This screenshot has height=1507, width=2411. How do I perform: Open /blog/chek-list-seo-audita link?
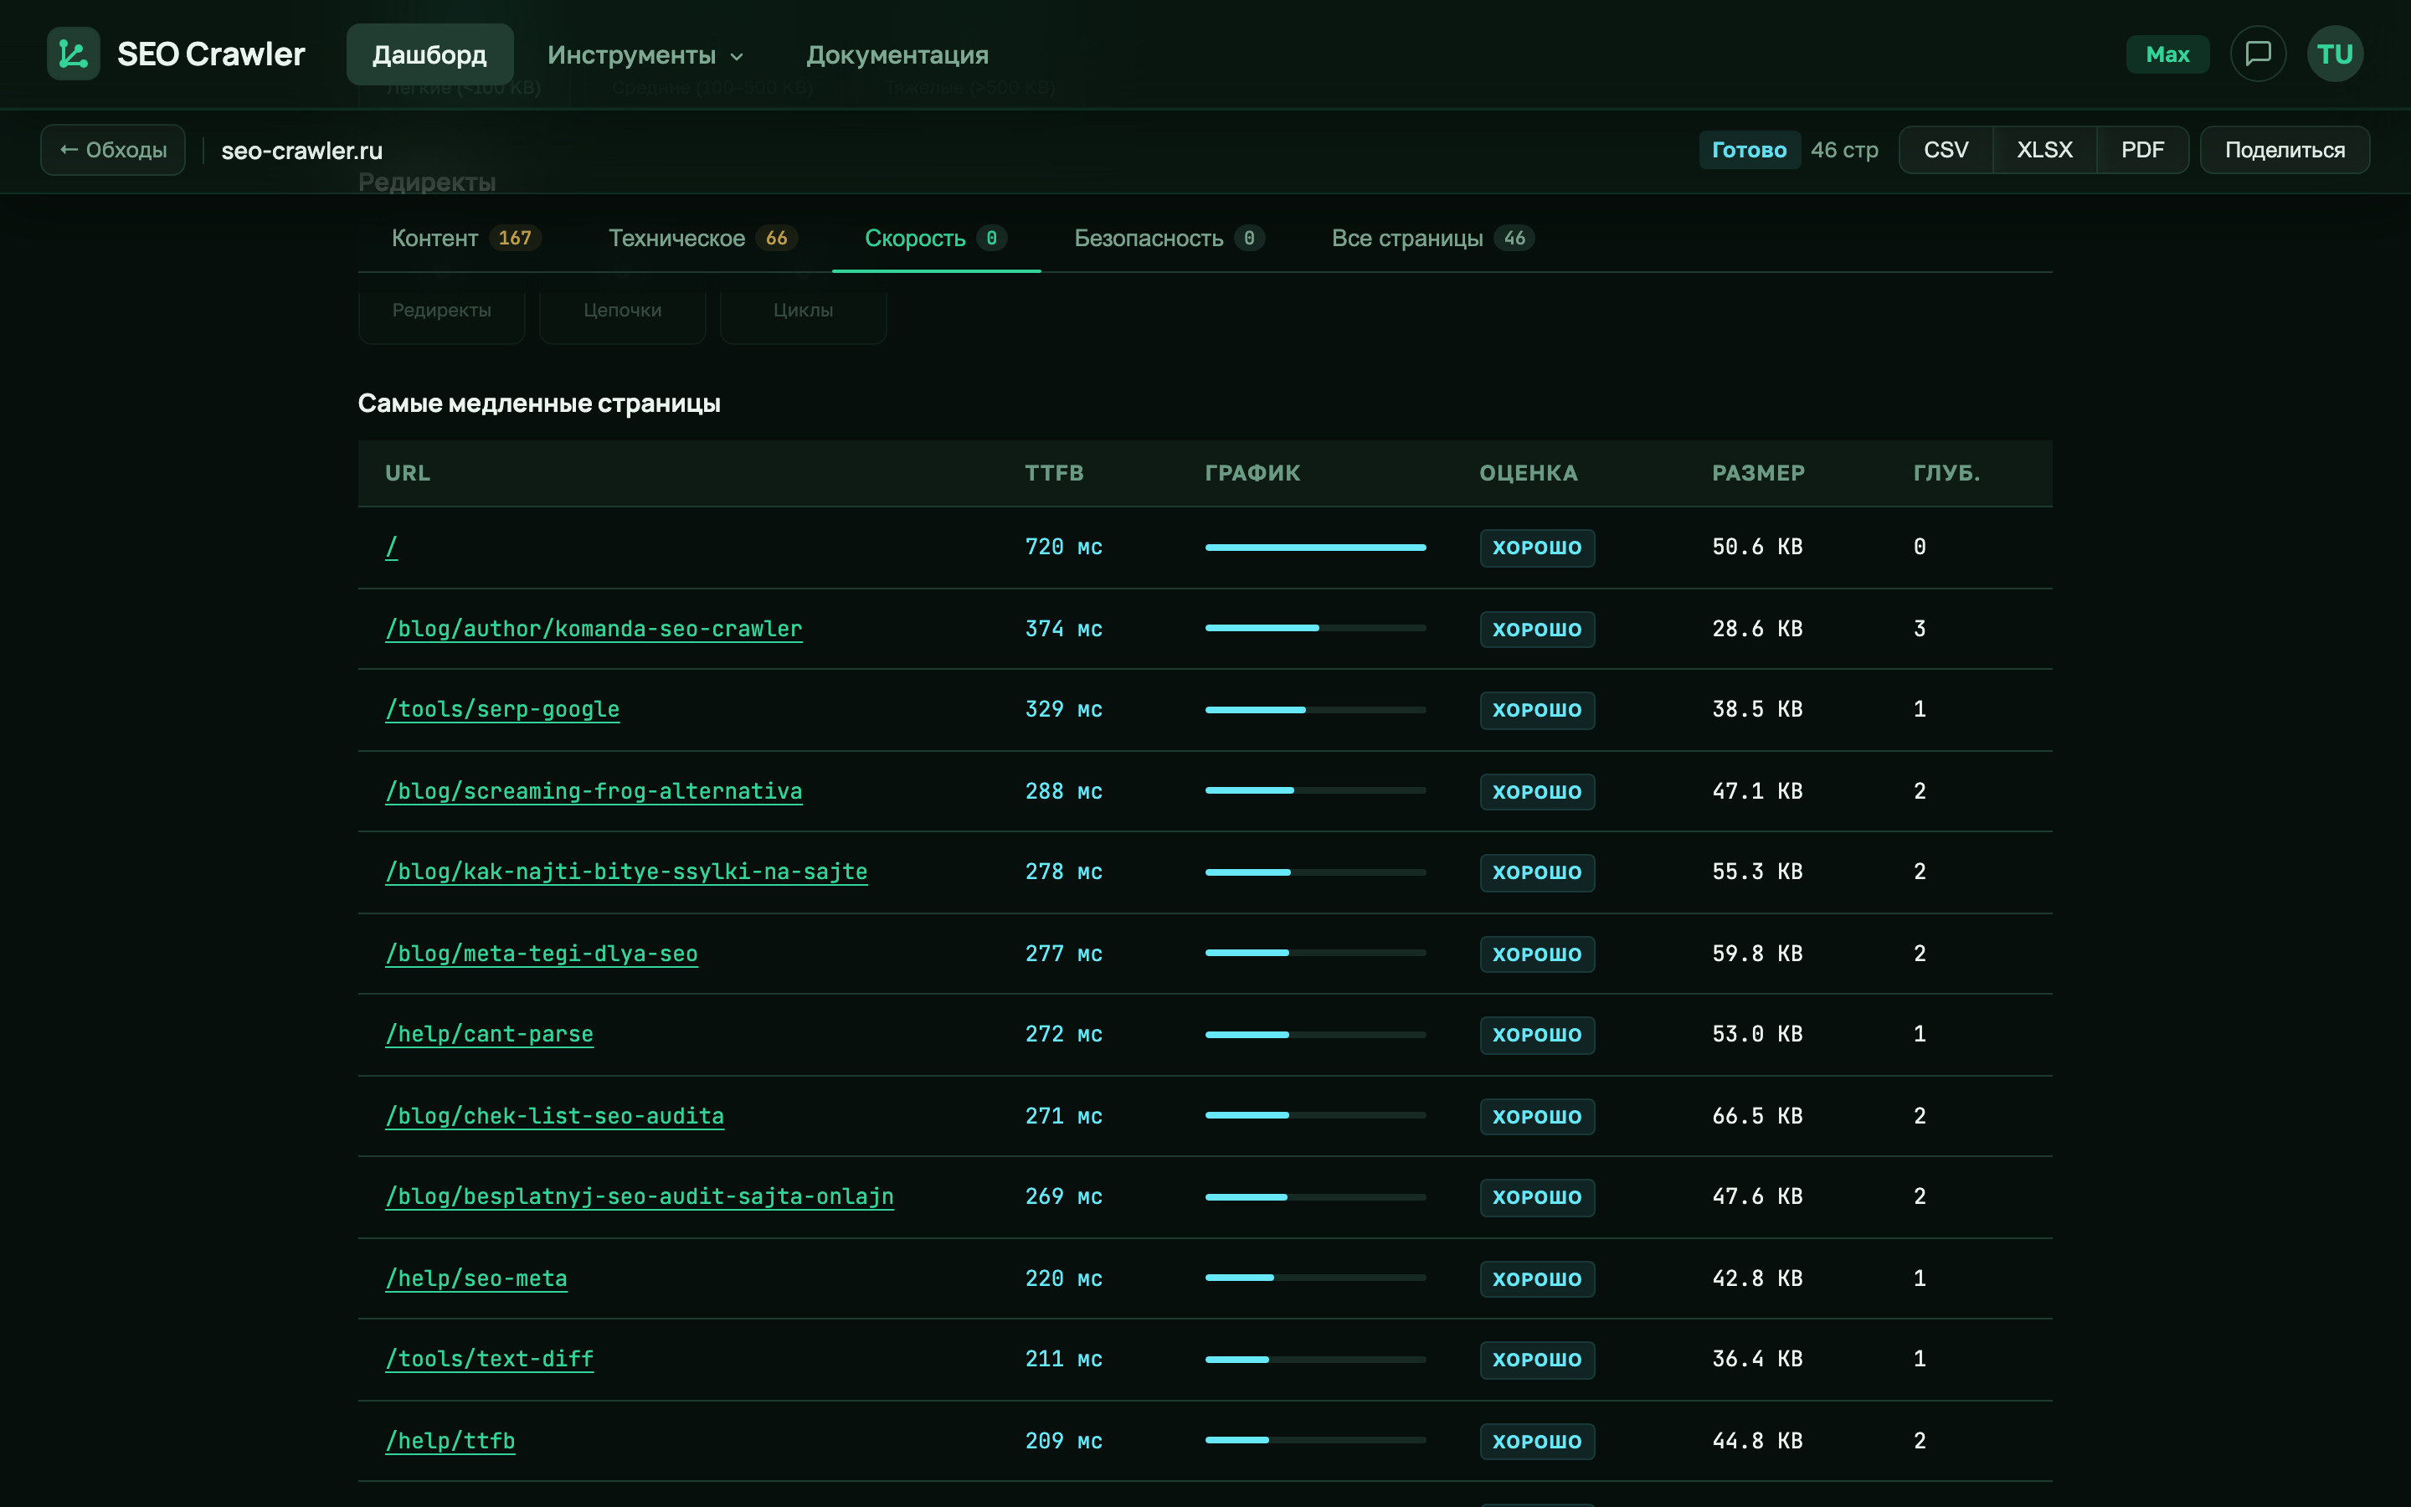tap(555, 1116)
